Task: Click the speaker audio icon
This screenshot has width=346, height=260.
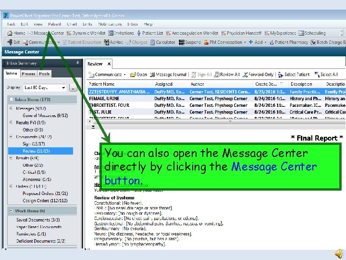Action: click(339, 253)
